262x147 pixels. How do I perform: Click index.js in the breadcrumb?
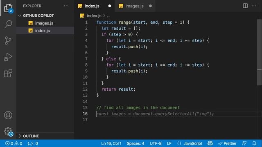pos(94,16)
